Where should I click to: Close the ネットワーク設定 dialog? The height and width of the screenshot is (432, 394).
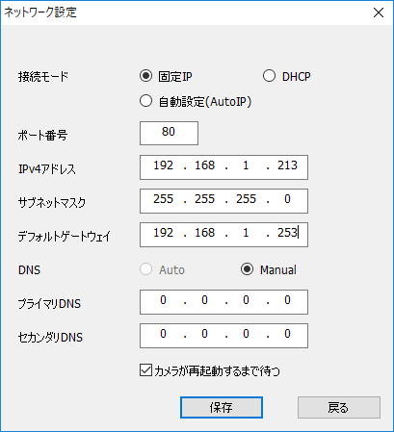pyautogui.click(x=379, y=13)
